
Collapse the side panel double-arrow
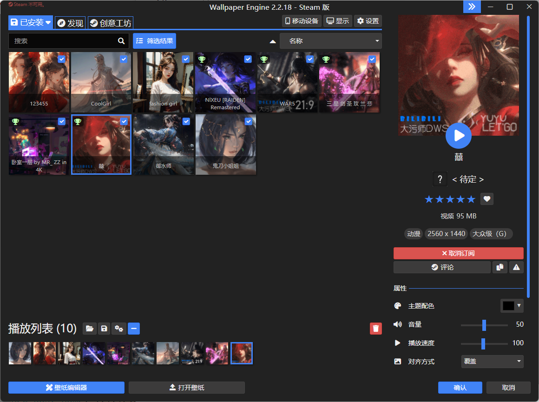[x=472, y=7]
